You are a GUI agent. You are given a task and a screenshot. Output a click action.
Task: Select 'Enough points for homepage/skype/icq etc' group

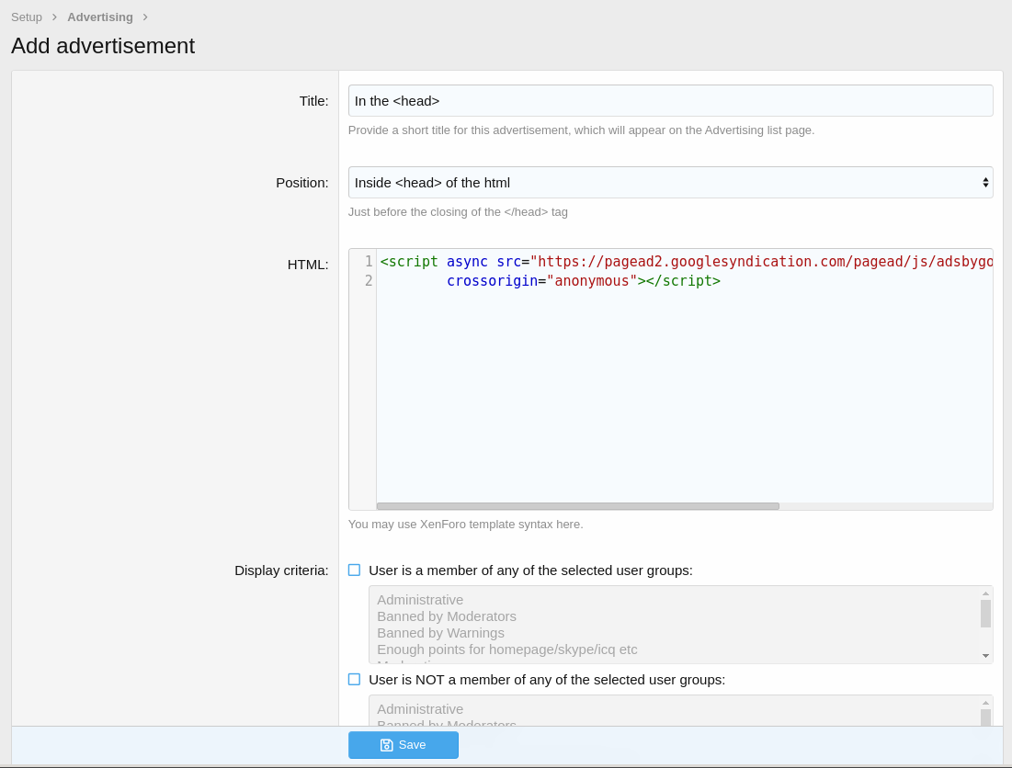point(506,649)
